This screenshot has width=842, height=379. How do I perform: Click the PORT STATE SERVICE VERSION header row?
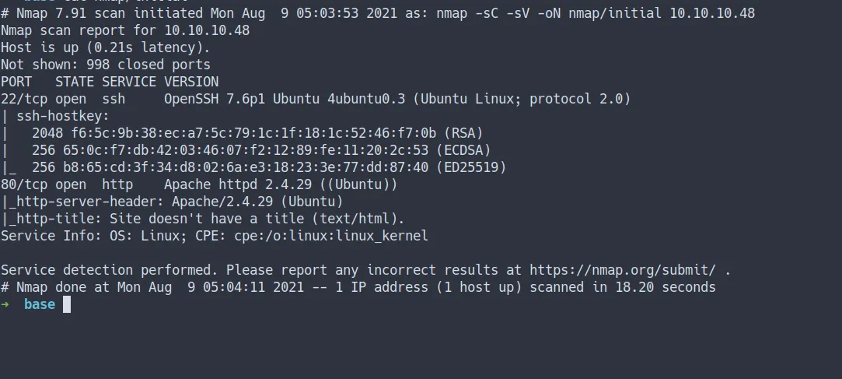pyautogui.click(x=109, y=82)
